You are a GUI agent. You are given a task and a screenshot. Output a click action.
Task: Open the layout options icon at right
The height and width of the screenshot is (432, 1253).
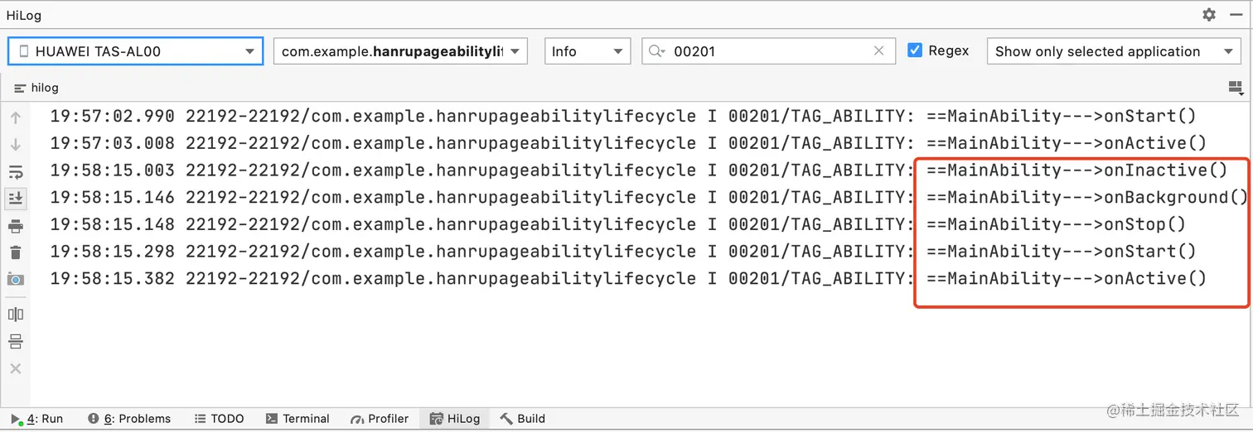click(x=1236, y=88)
